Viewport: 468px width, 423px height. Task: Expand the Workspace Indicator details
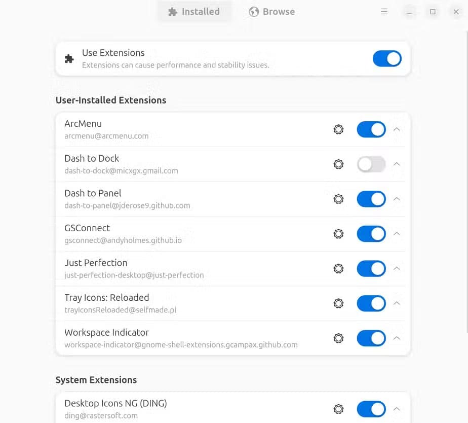point(397,338)
